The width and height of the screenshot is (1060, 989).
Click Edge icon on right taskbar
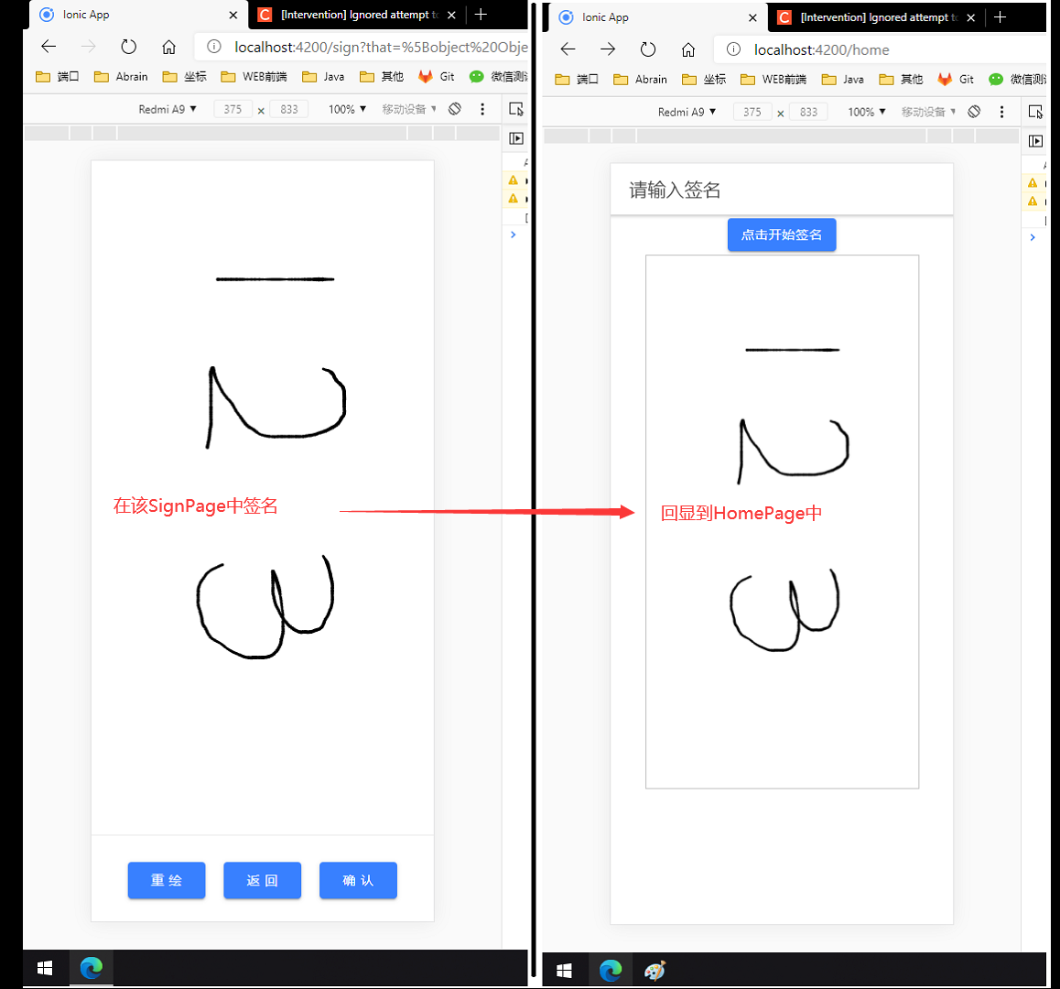pyautogui.click(x=611, y=971)
